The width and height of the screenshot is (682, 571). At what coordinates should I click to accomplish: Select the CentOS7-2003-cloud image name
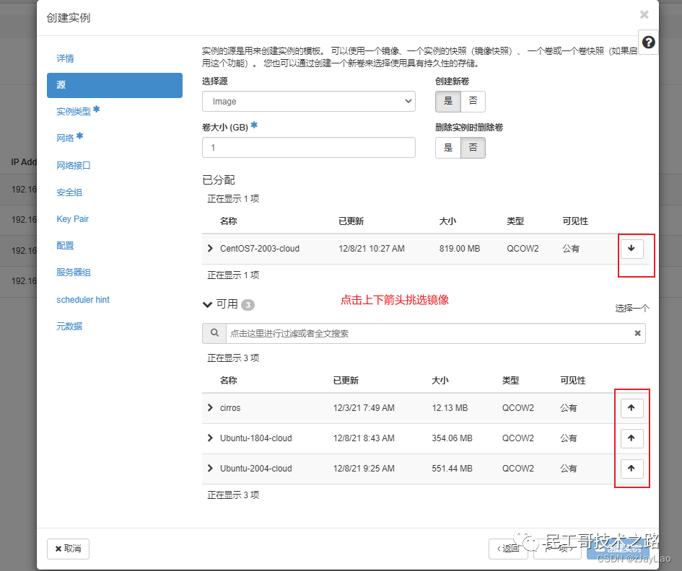(x=260, y=249)
